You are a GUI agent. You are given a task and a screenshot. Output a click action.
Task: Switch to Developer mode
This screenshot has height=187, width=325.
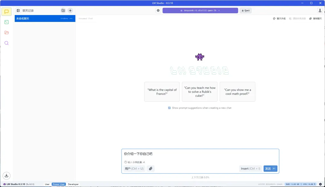[x=73, y=184]
